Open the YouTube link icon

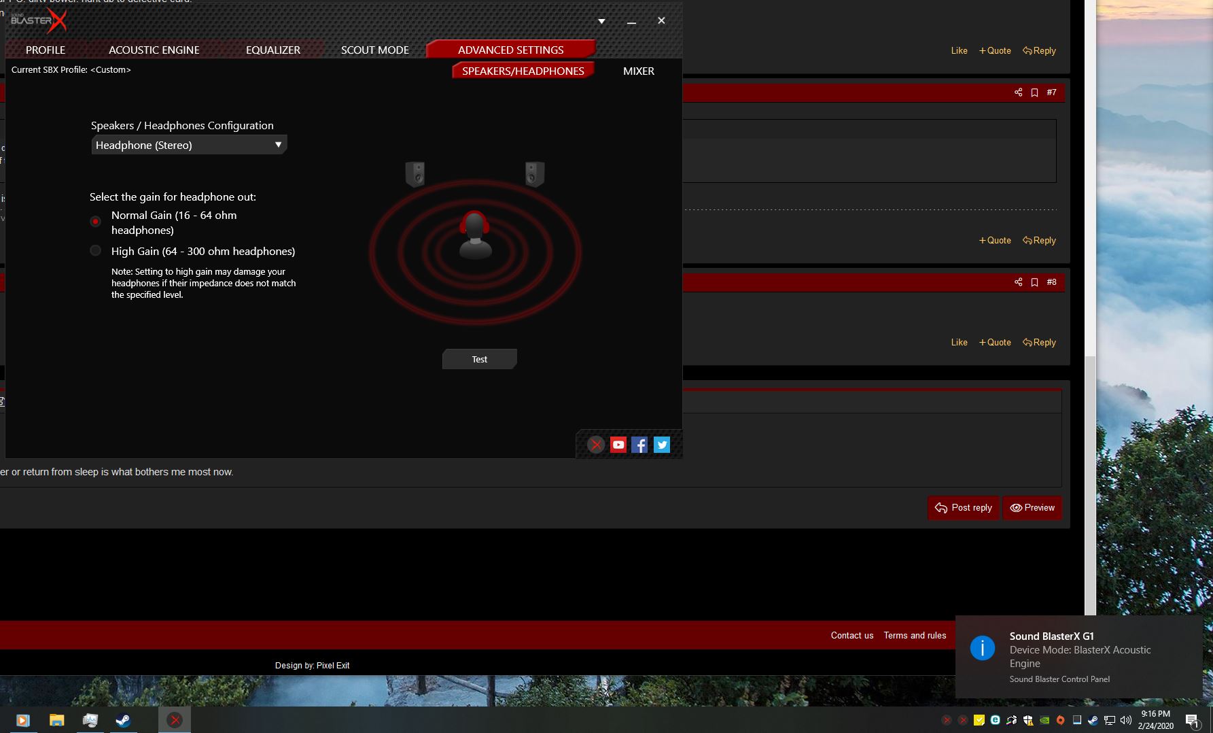click(618, 445)
